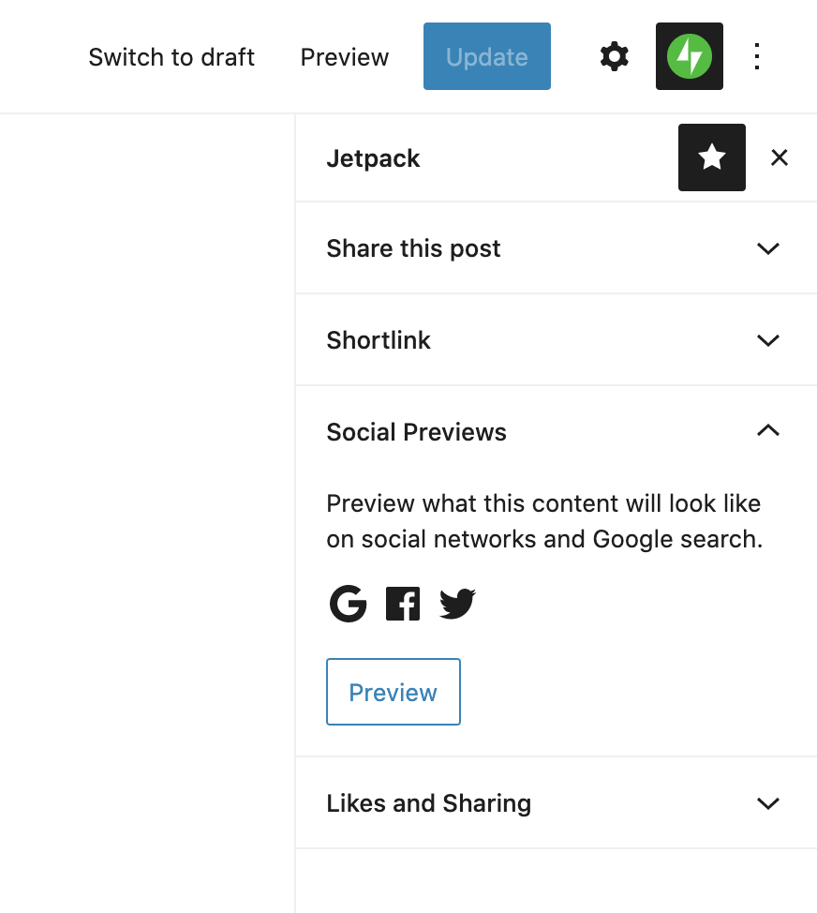Open the Jetpack plugin panel icon

pyautogui.click(x=689, y=56)
